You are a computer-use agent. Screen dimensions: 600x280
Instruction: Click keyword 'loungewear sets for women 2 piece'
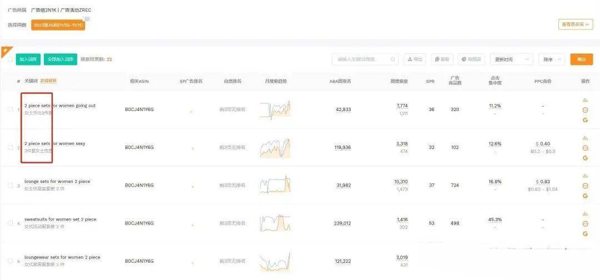(x=62, y=257)
